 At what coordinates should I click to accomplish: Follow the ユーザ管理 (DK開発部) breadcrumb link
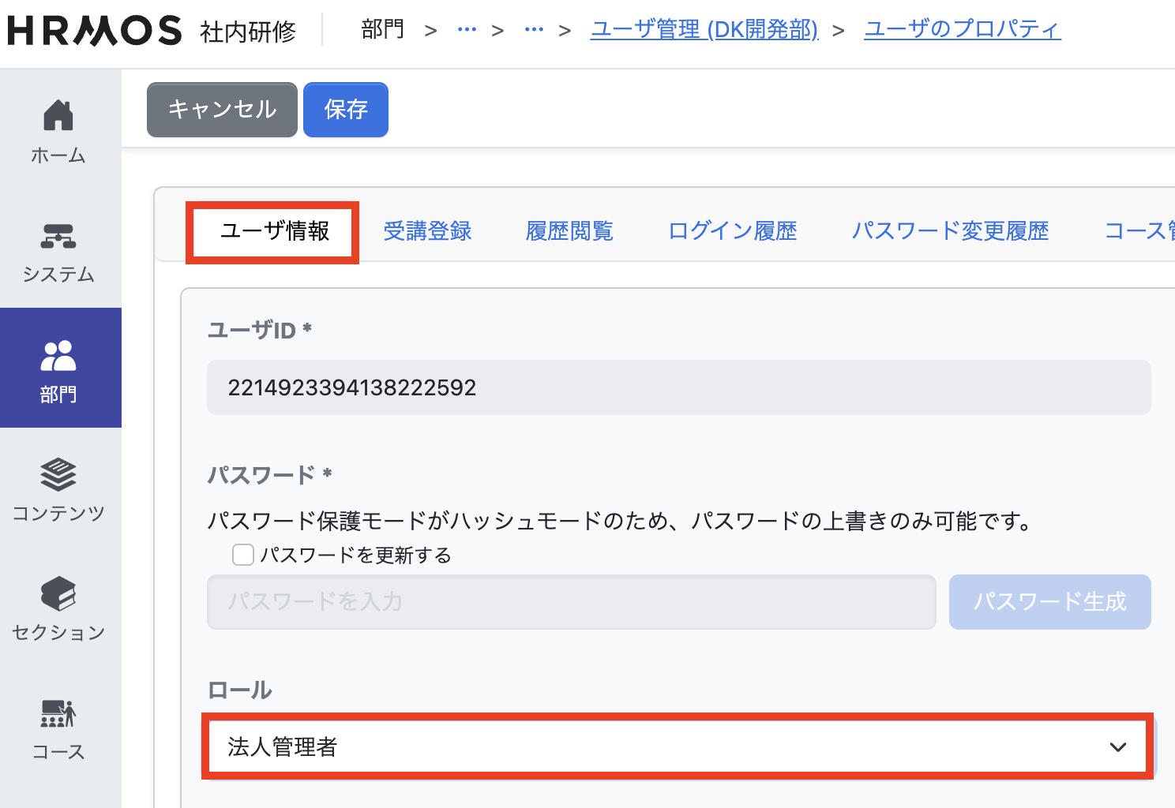click(704, 30)
